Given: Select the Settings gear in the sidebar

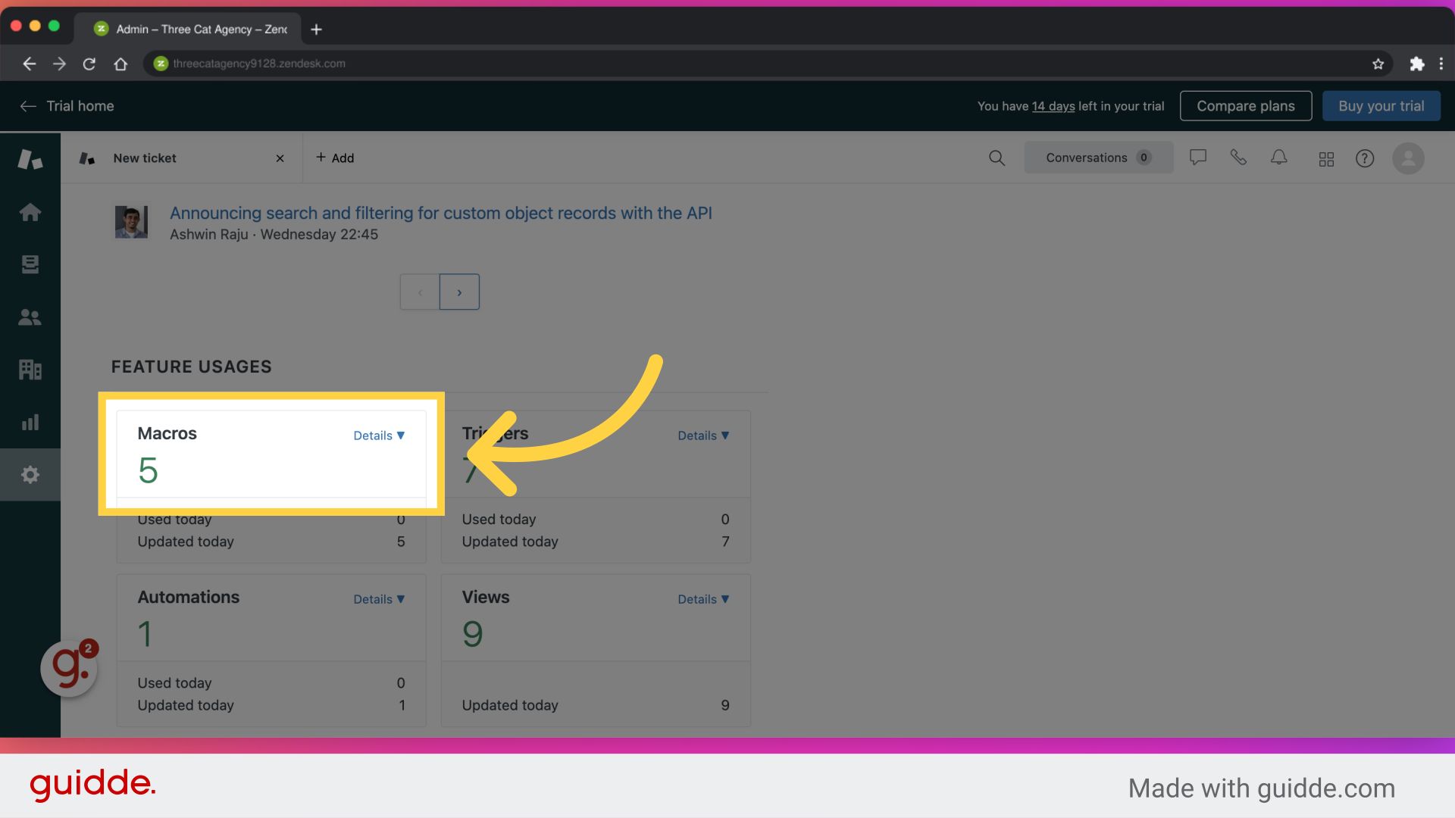Looking at the screenshot, I should pos(30,474).
